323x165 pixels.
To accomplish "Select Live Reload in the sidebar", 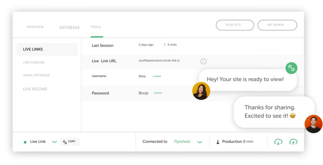I will coord(35,89).
